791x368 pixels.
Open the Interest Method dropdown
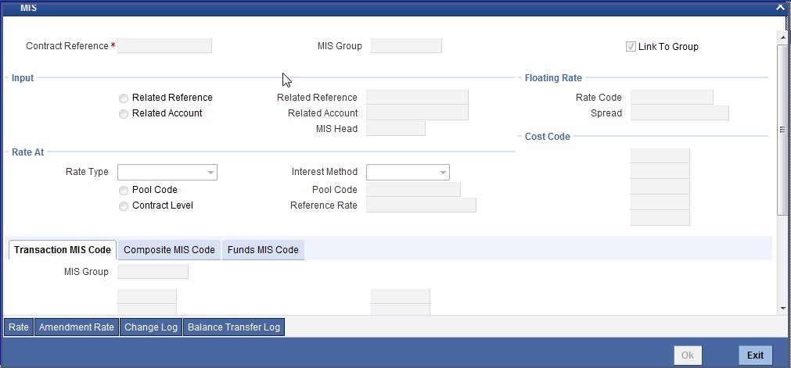point(408,173)
